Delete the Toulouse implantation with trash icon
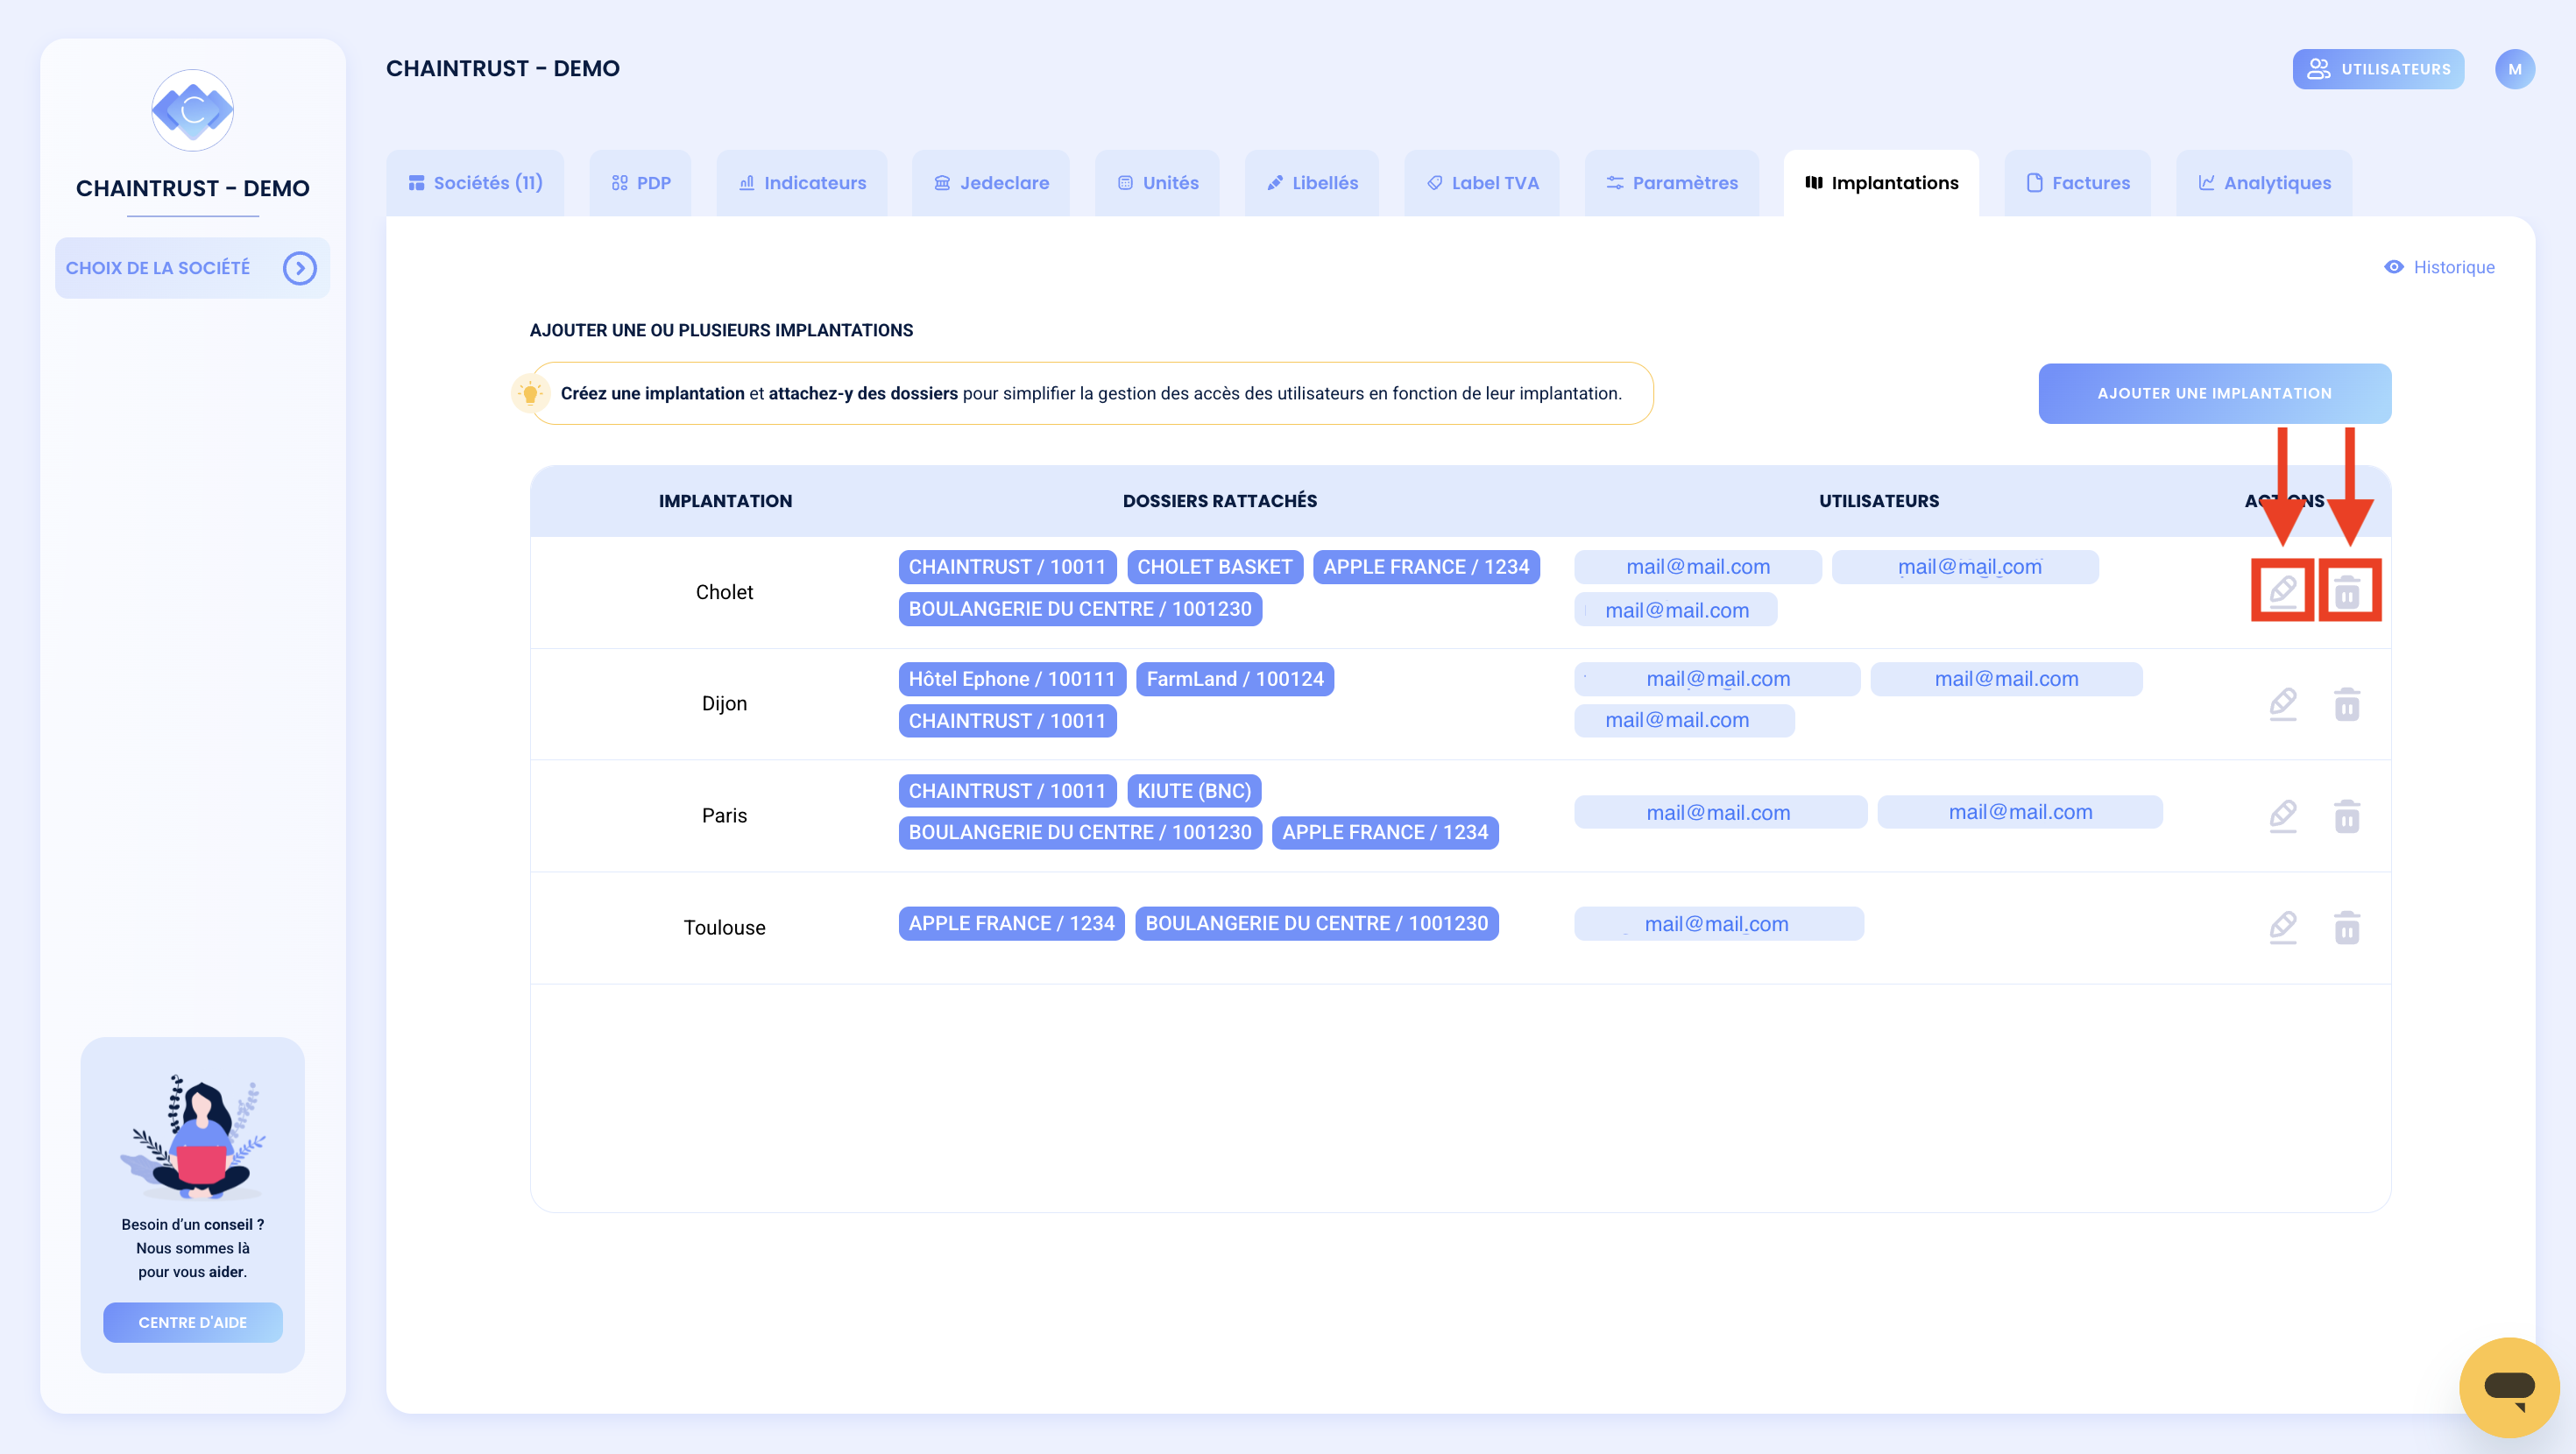This screenshot has width=2576, height=1454. (x=2347, y=927)
